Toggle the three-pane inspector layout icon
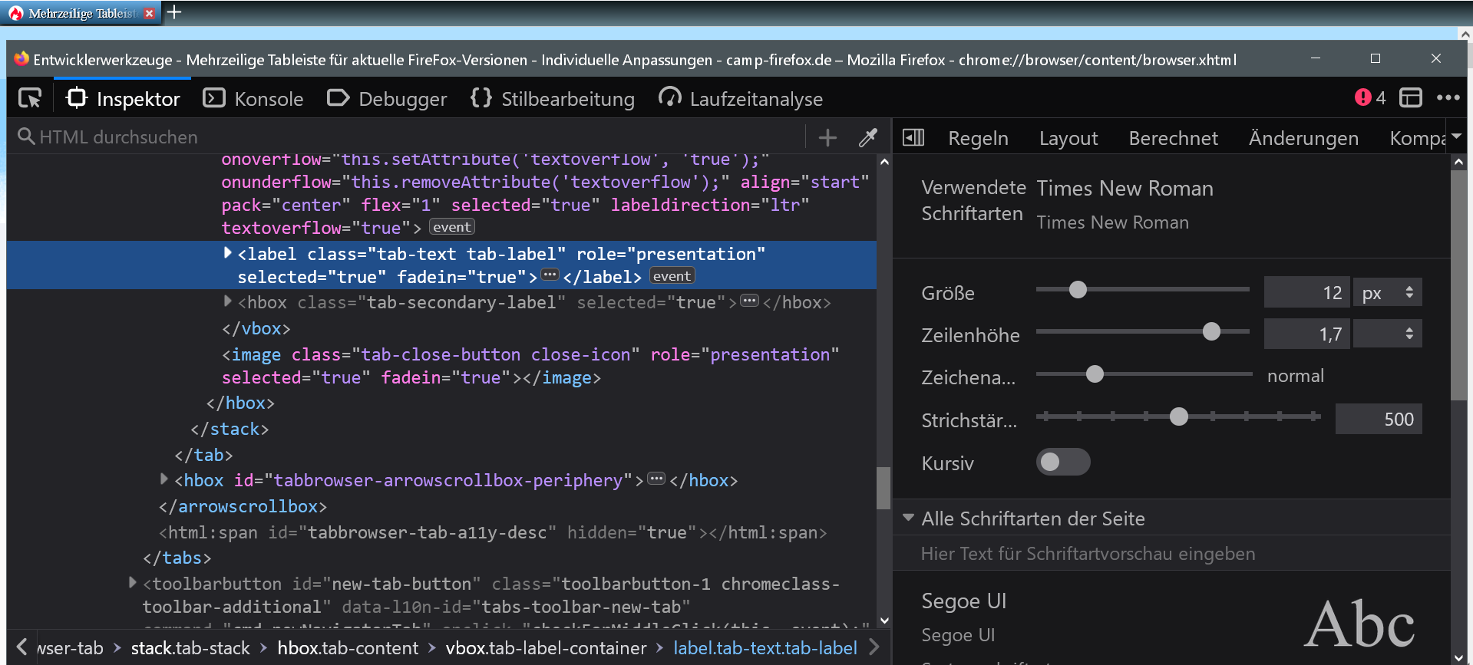 point(913,137)
